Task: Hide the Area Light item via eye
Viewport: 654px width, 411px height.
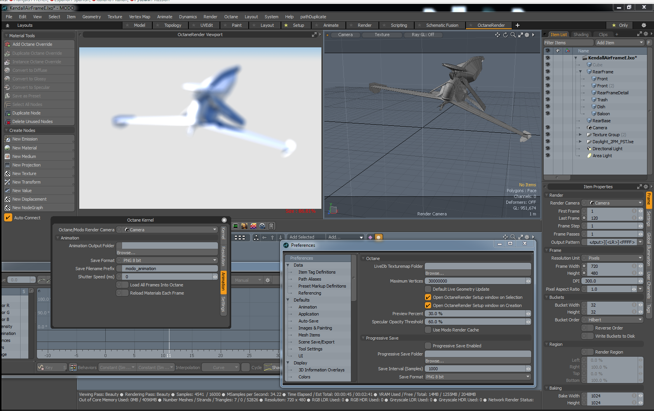Action: [x=548, y=156]
